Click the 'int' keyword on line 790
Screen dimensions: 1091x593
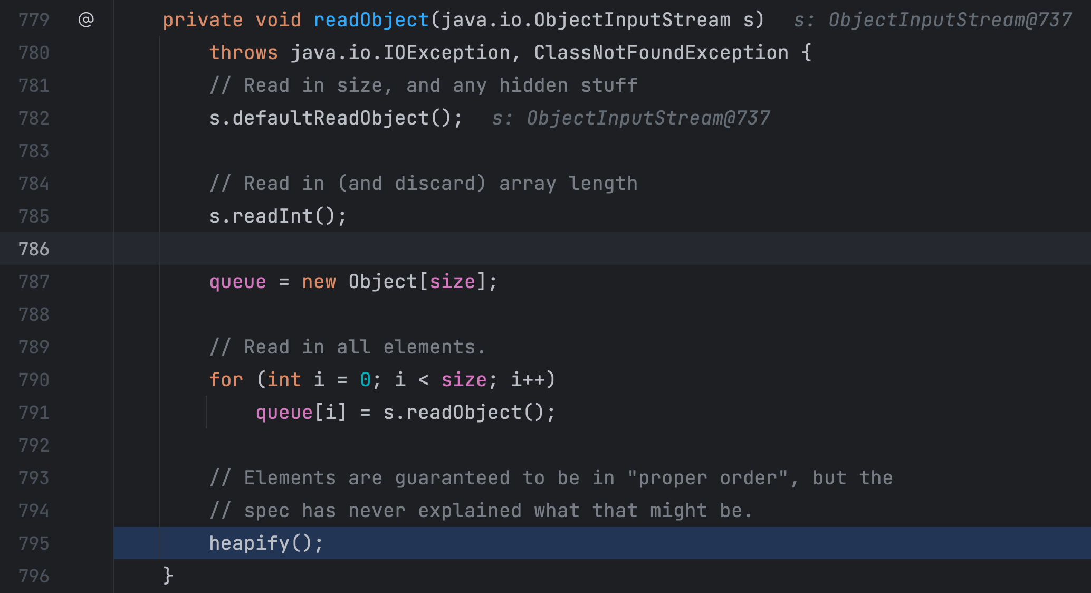pos(284,380)
